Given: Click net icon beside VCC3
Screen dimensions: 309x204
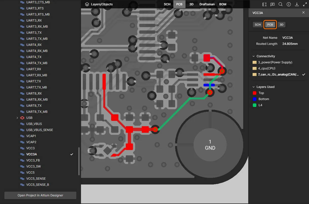Looking at the screenshot, I should coord(22,148).
